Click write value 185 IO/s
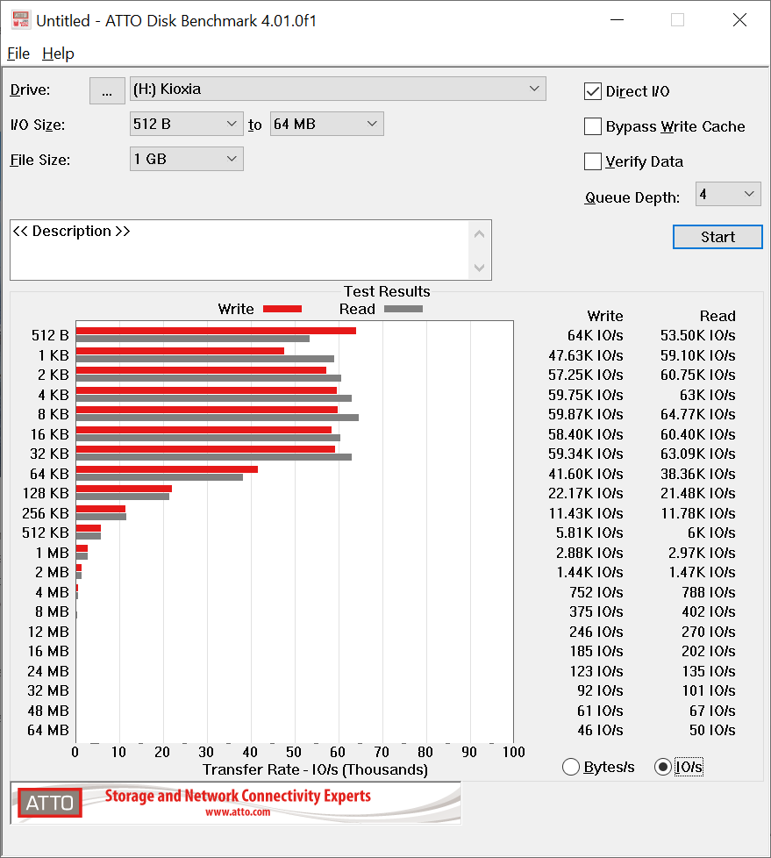 point(596,651)
